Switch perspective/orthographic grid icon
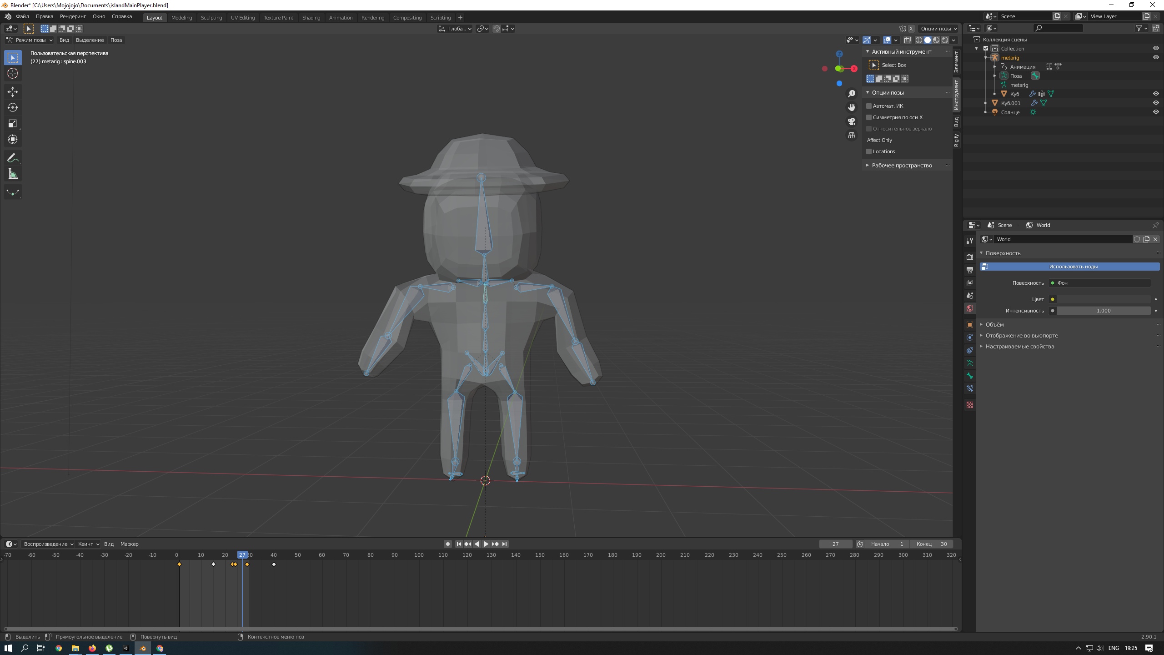The width and height of the screenshot is (1164, 655). 852,136
